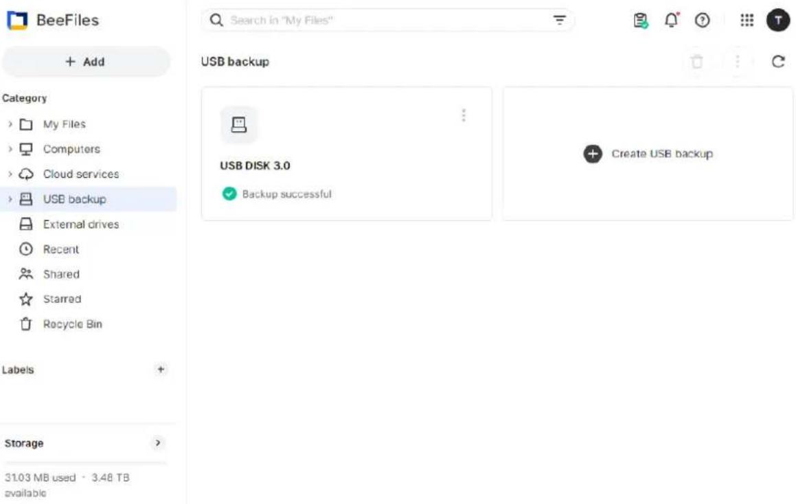796x504 pixels.
Task: Expand the Storage details chevron
Action: click(x=158, y=443)
